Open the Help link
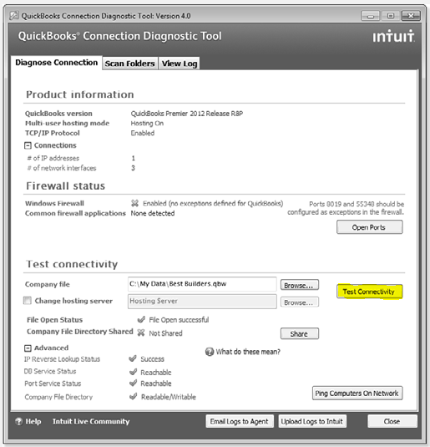430x447 pixels. pos(33,421)
